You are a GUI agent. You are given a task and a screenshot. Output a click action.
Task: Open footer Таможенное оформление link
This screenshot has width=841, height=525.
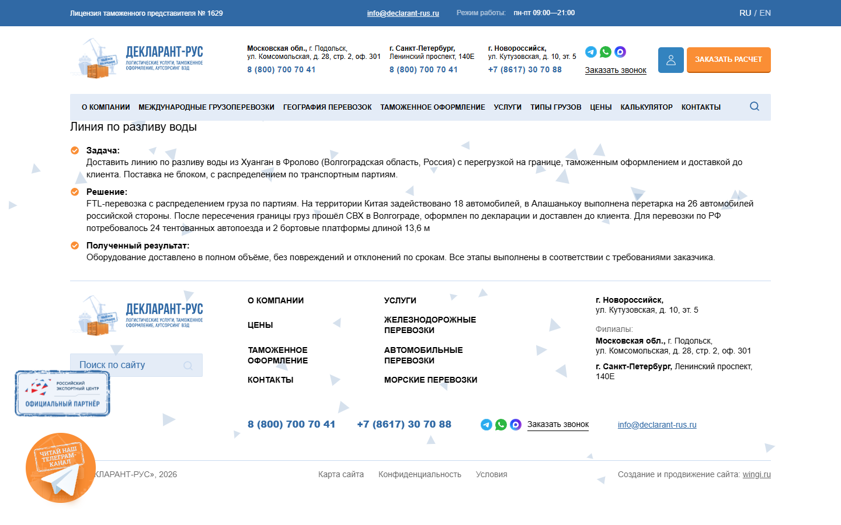pos(278,355)
